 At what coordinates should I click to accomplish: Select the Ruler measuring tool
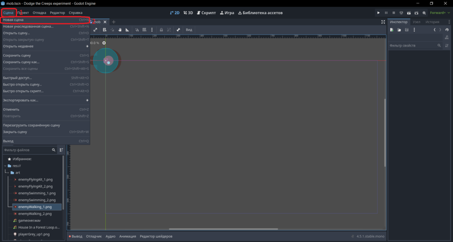coord(127,30)
